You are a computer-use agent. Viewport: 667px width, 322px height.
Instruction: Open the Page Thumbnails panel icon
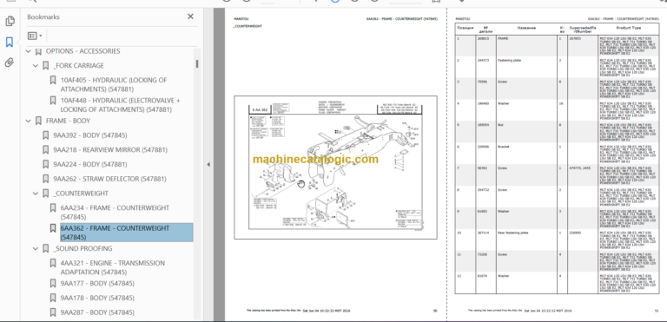10,21
